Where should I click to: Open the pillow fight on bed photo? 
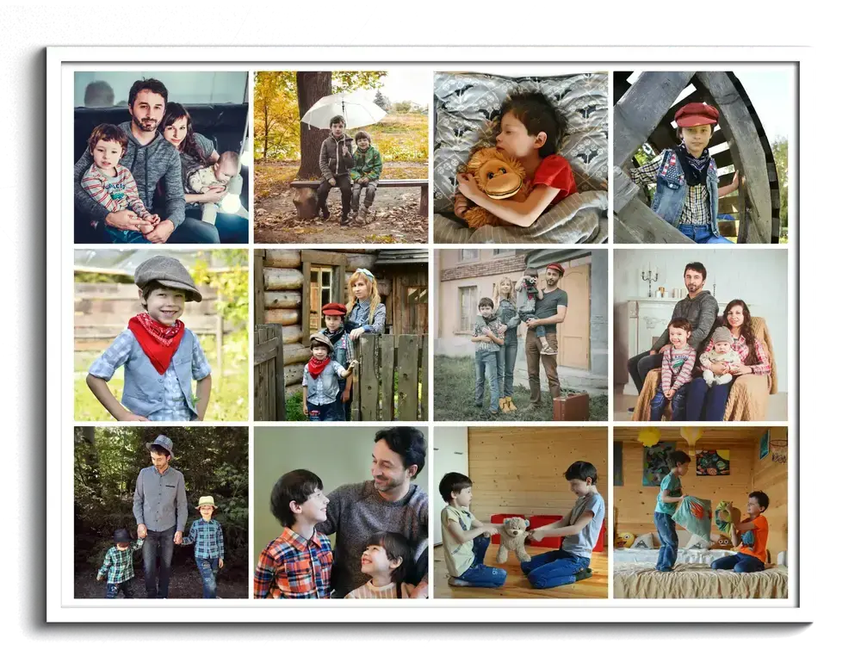click(701, 512)
